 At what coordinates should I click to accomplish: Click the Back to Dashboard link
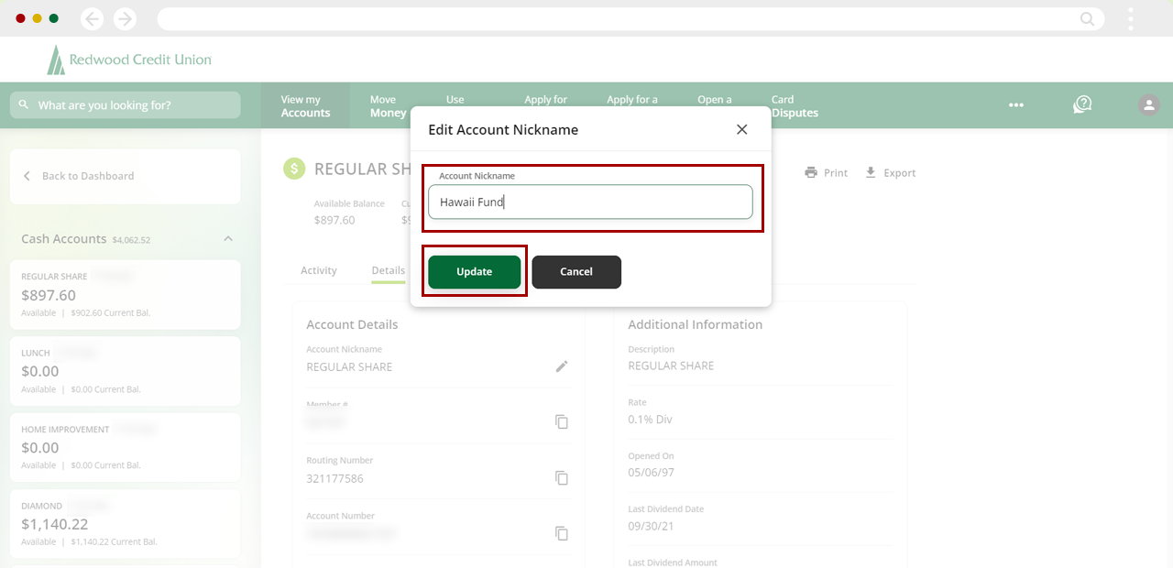(88, 176)
